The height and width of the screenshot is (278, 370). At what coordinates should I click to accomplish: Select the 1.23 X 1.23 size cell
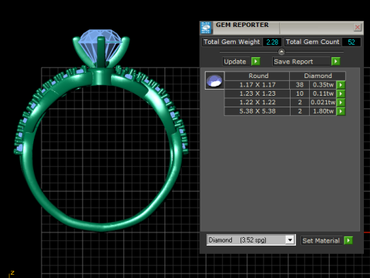click(257, 93)
